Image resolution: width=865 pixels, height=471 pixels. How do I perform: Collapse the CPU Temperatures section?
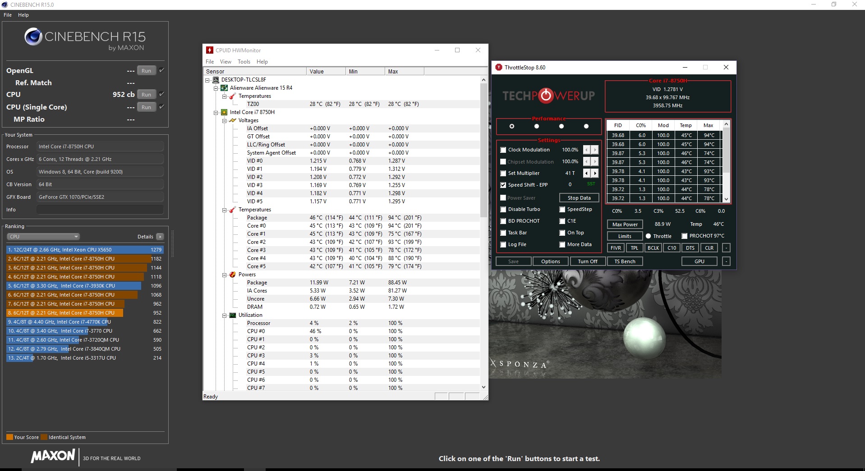tap(225, 210)
